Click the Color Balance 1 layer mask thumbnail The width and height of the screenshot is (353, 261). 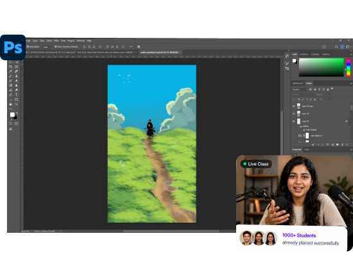pos(307,135)
